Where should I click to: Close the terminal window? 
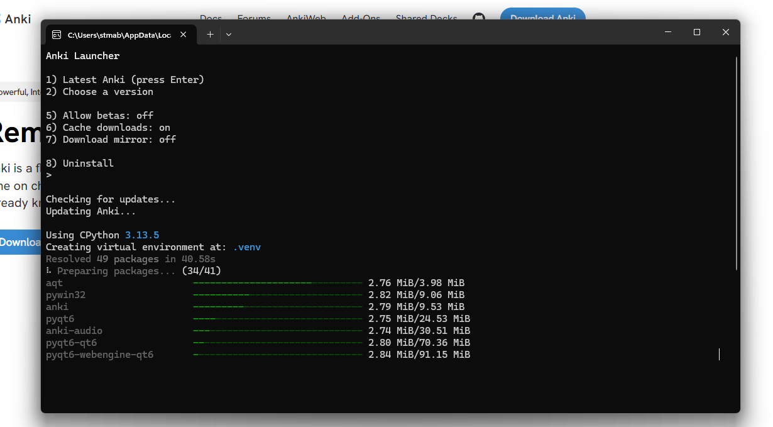click(726, 32)
